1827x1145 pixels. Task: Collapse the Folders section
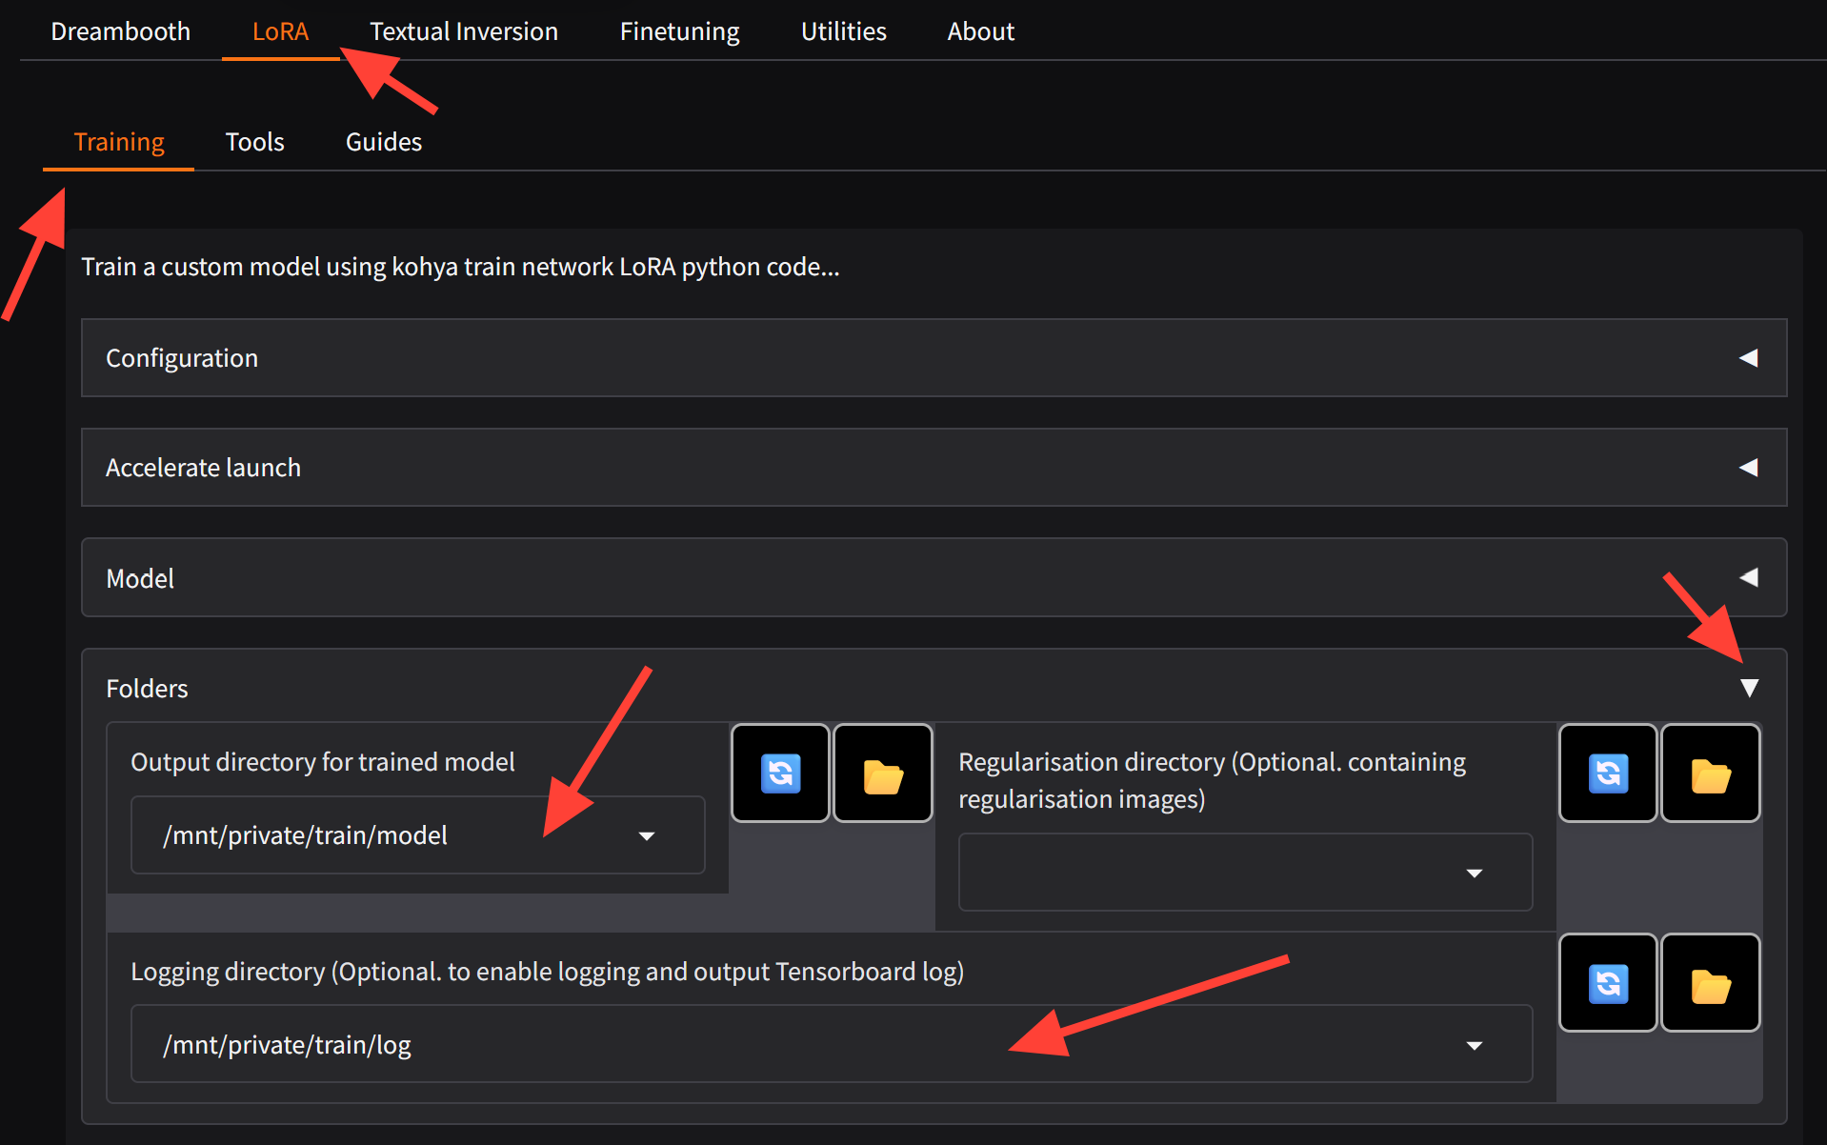1749,688
